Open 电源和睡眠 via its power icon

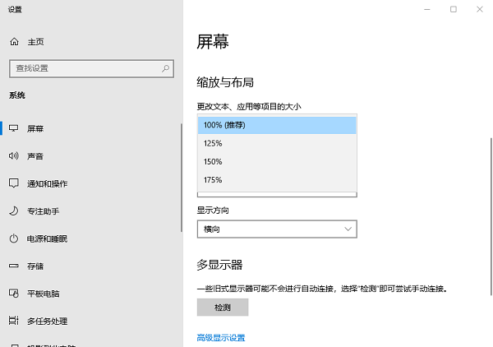tap(13, 238)
